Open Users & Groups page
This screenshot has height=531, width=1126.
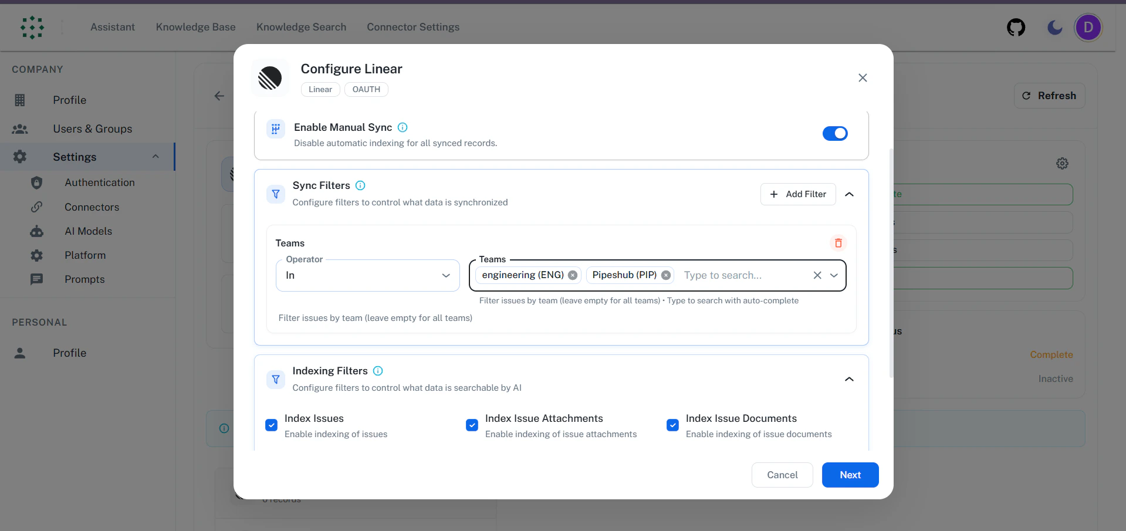(x=93, y=128)
